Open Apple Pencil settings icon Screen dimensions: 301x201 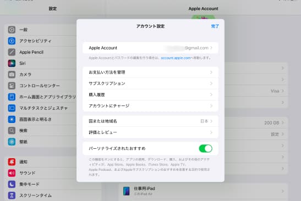point(12,52)
